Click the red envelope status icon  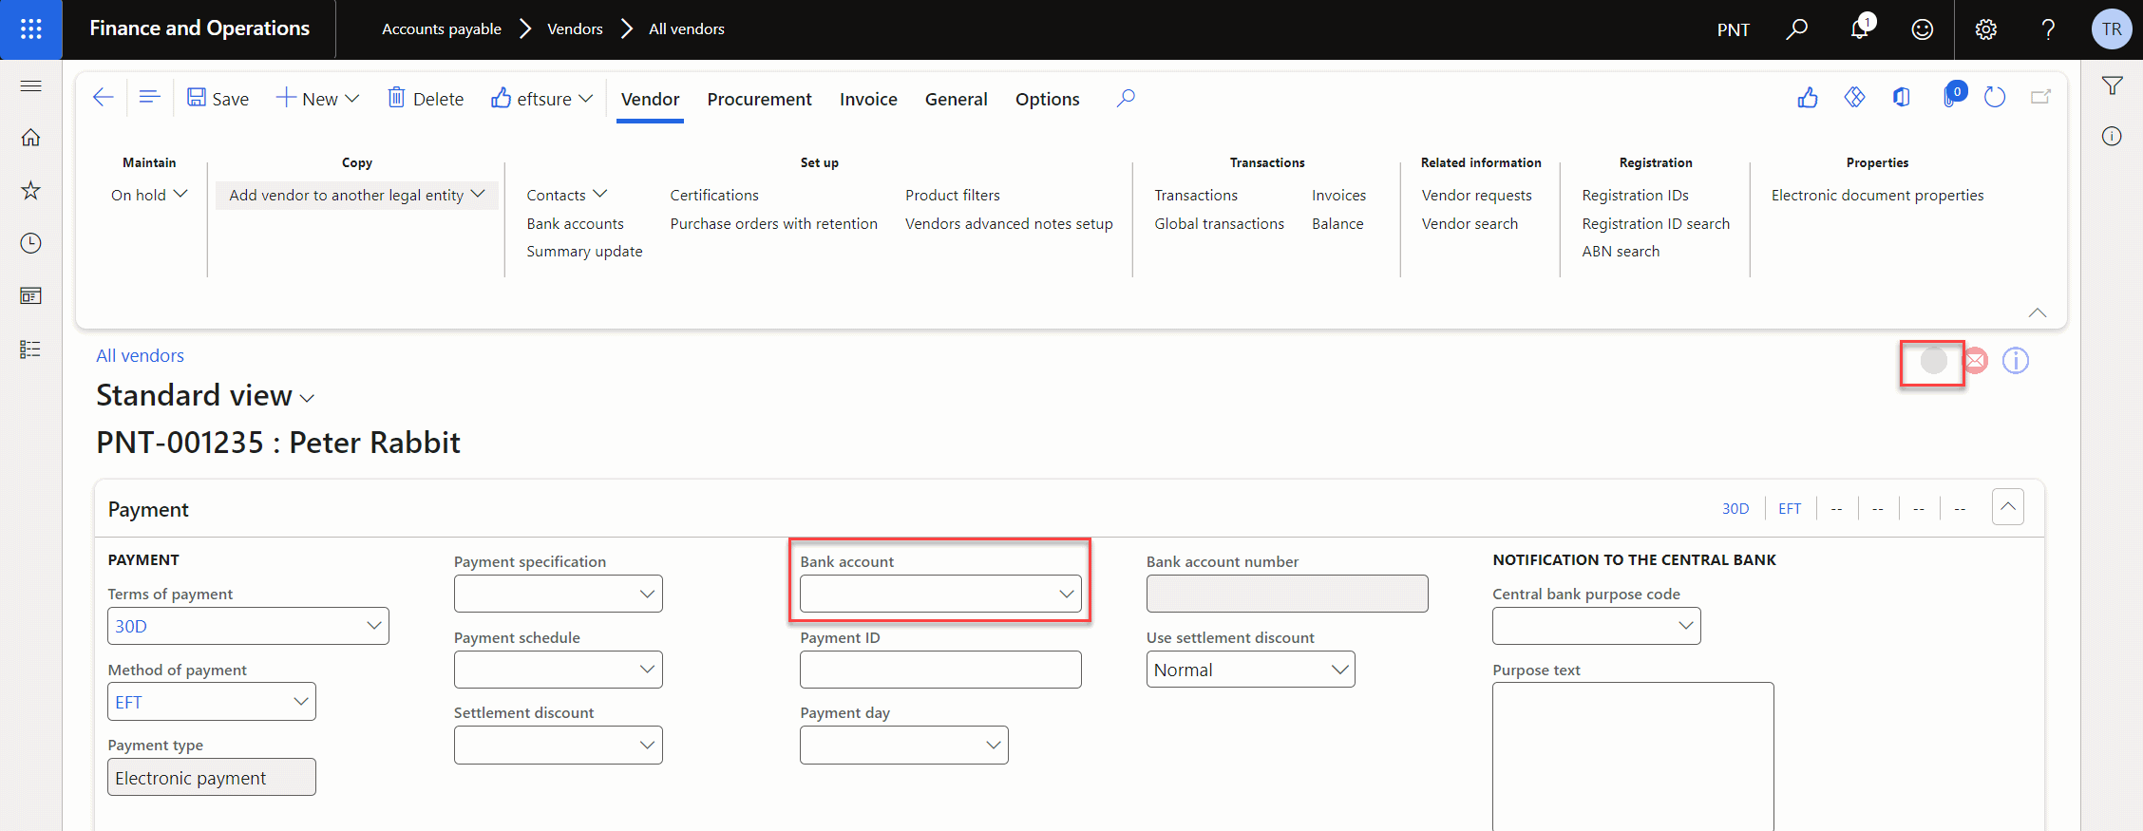coord(1976,361)
